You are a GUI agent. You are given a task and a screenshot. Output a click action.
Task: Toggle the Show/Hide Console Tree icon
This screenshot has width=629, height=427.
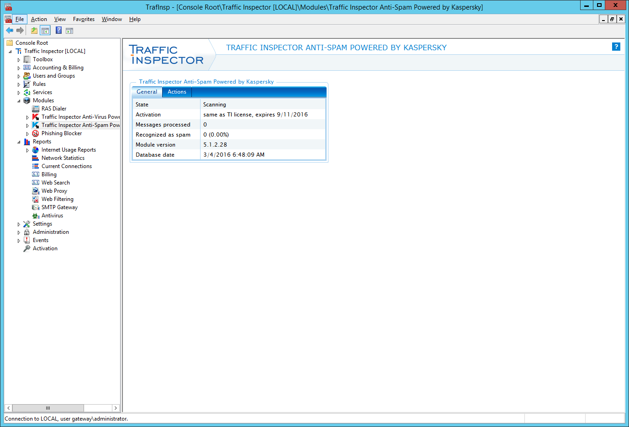click(x=45, y=31)
